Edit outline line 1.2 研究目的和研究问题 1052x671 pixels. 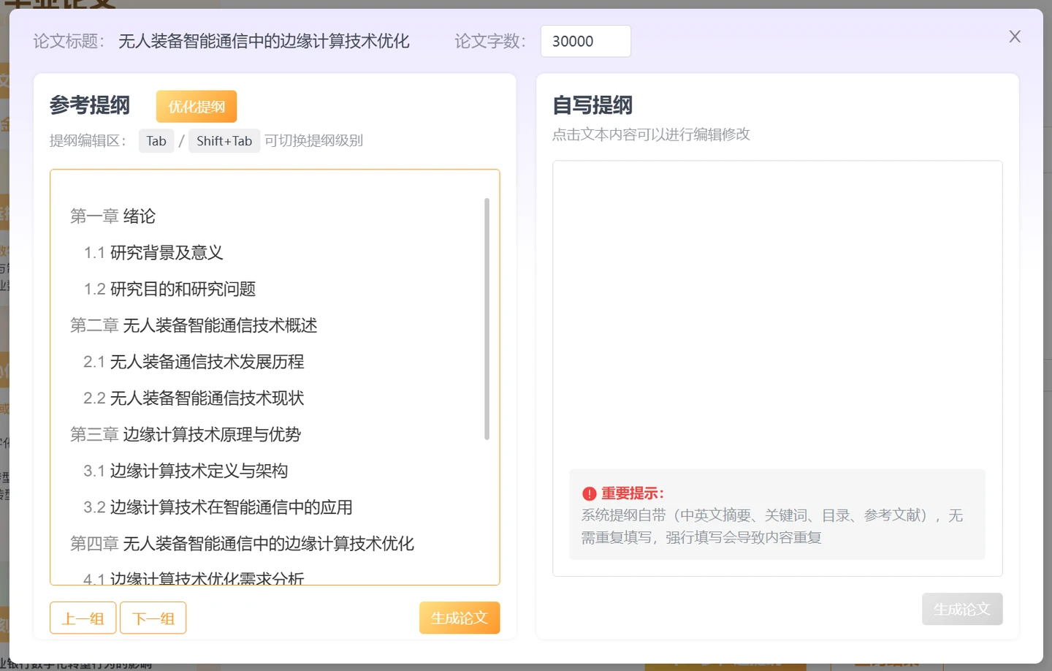(169, 289)
